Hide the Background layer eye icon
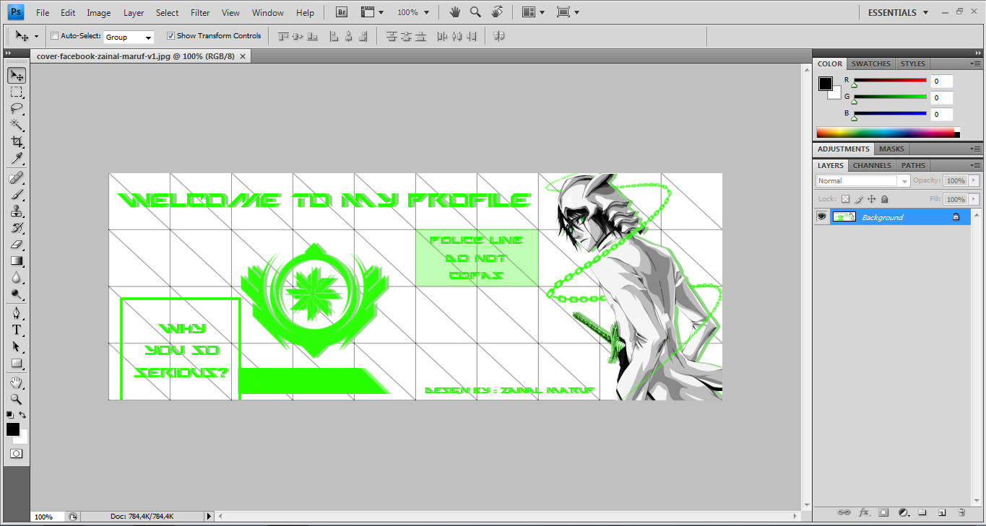Viewport: 986px width, 526px height. click(821, 216)
